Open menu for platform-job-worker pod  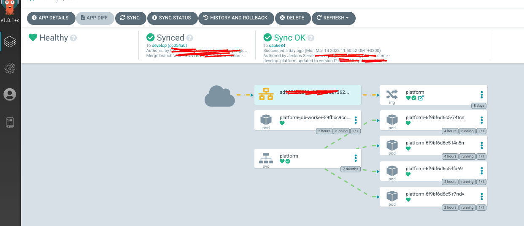click(x=356, y=120)
